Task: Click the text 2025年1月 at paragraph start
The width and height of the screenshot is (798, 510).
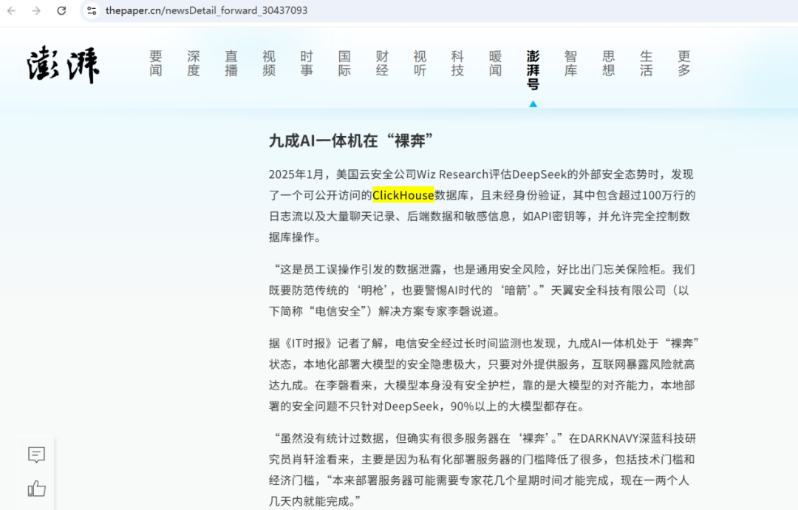Action: (x=296, y=174)
